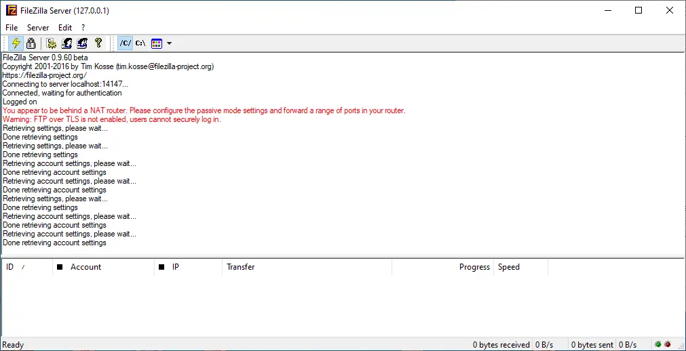Click the Transfer column header

[x=307, y=267]
